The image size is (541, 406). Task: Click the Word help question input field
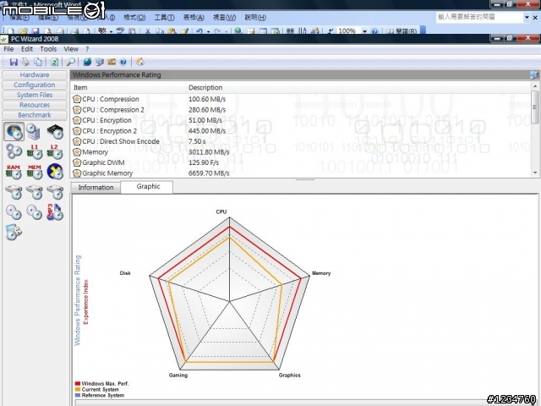click(479, 17)
